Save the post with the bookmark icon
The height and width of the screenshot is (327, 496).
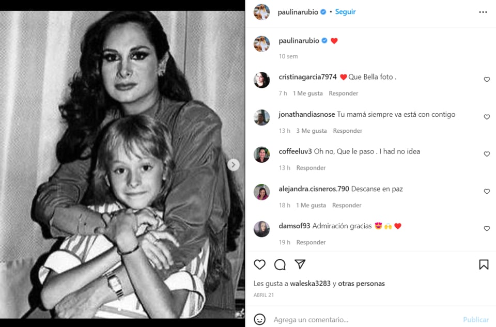[x=484, y=264]
